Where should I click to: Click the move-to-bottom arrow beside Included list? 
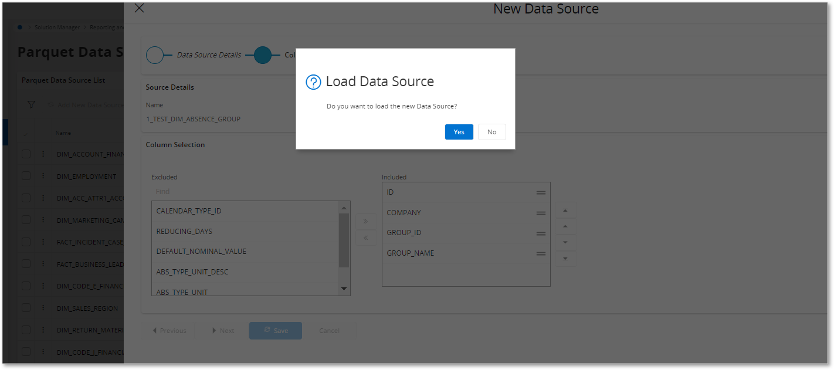[565, 259]
